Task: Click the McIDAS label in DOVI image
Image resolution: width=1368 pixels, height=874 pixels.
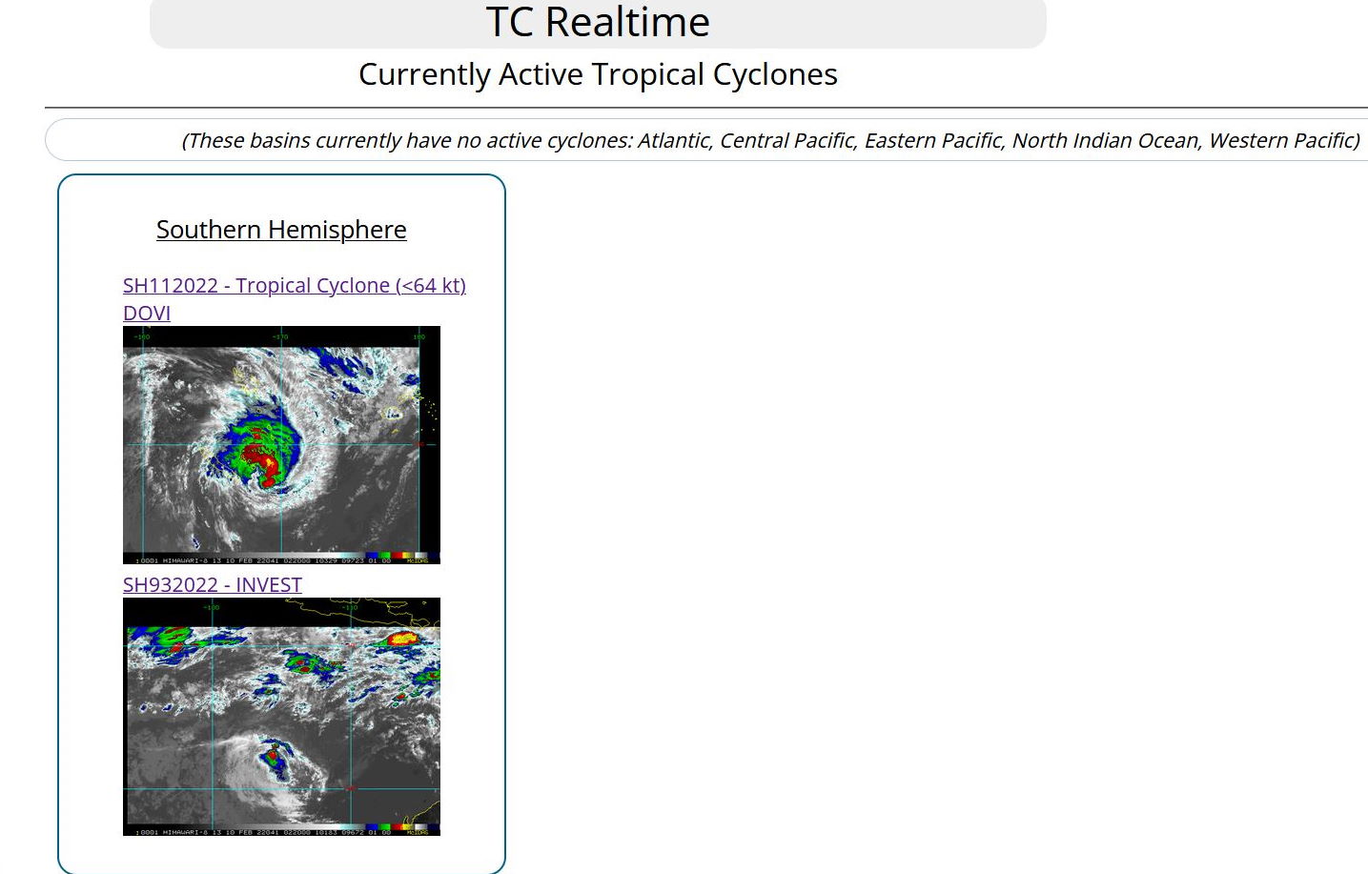Action: pyautogui.click(x=418, y=560)
